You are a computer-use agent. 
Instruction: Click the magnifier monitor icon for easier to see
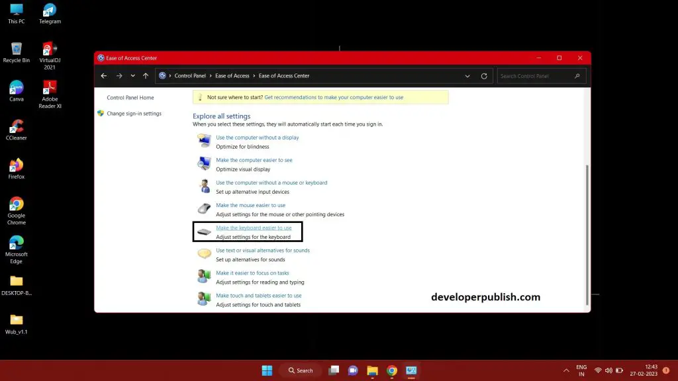[204, 163]
